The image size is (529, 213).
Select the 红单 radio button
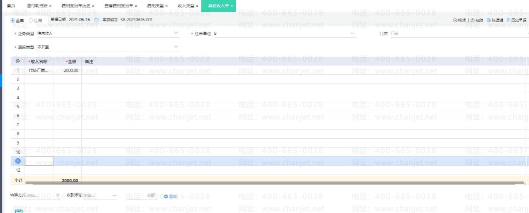coord(31,20)
